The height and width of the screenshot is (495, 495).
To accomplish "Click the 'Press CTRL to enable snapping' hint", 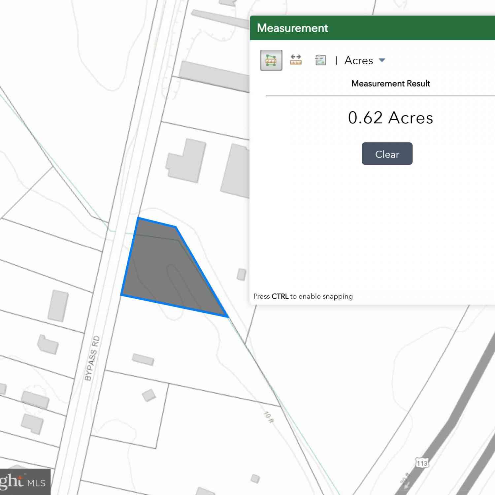I will coord(303,296).
